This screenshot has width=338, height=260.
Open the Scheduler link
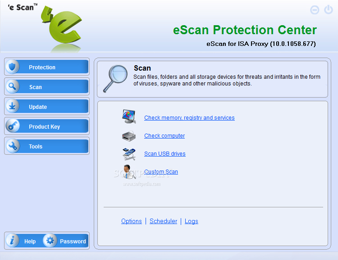(x=164, y=221)
